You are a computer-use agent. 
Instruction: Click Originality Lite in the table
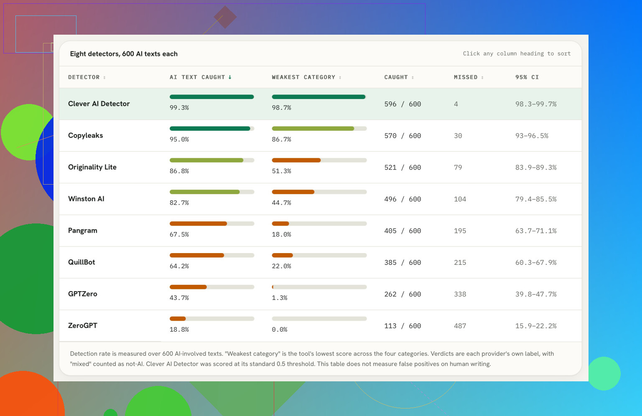pyautogui.click(x=92, y=167)
